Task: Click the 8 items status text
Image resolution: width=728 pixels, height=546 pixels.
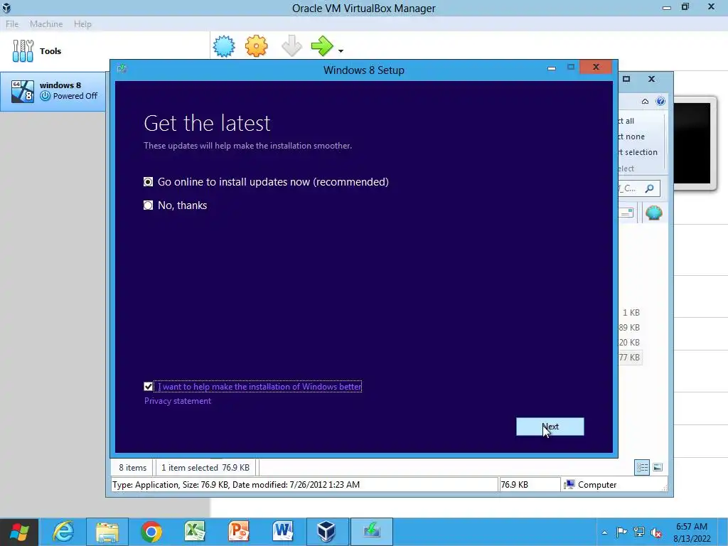Action: [x=132, y=468]
